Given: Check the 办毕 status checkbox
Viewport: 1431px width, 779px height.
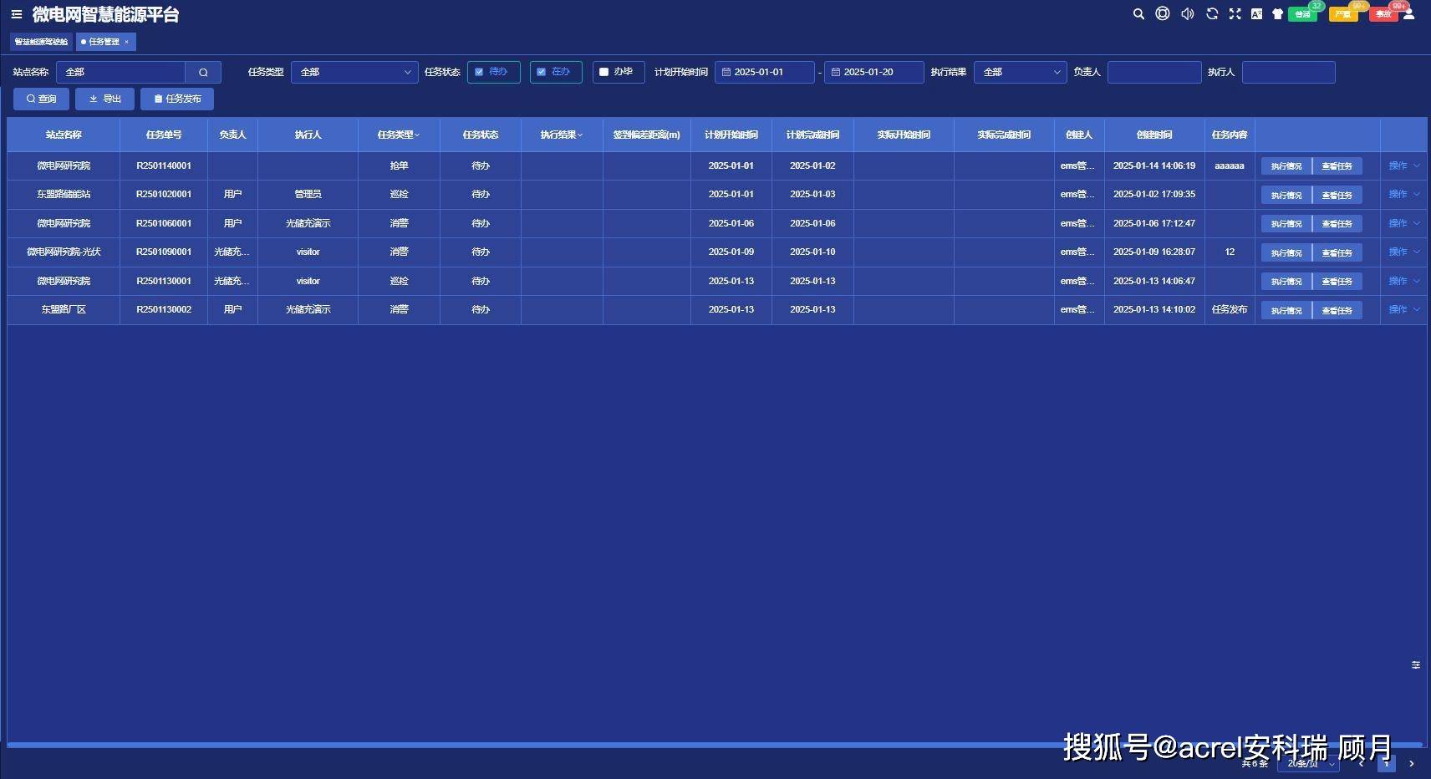Looking at the screenshot, I should (x=603, y=72).
